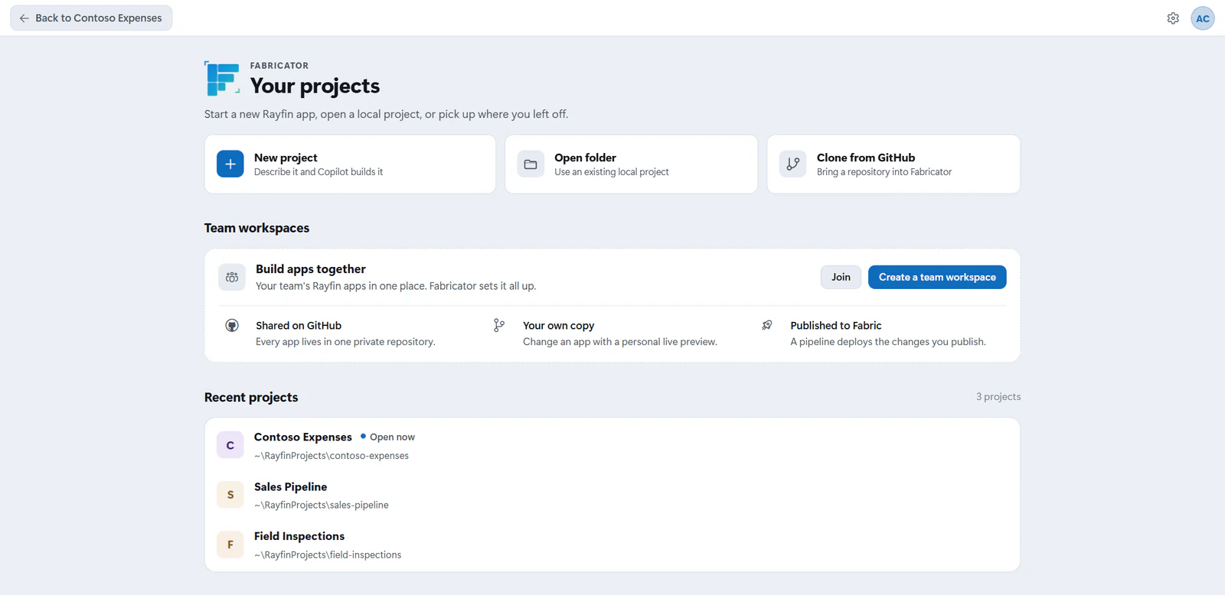This screenshot has height=595, width=1225.
Task: Click the "3 projects" count text
Action: click(x=998, y=397)
